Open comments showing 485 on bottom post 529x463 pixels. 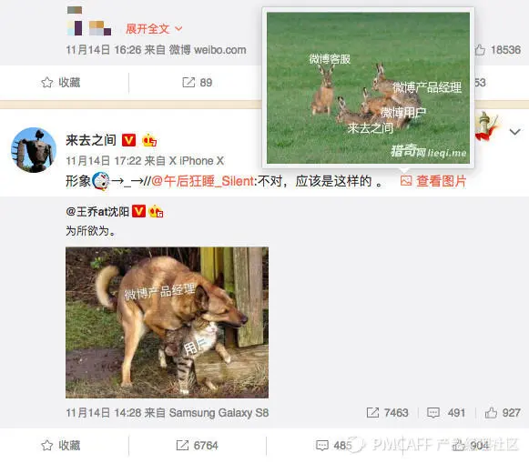click(334, 446)
